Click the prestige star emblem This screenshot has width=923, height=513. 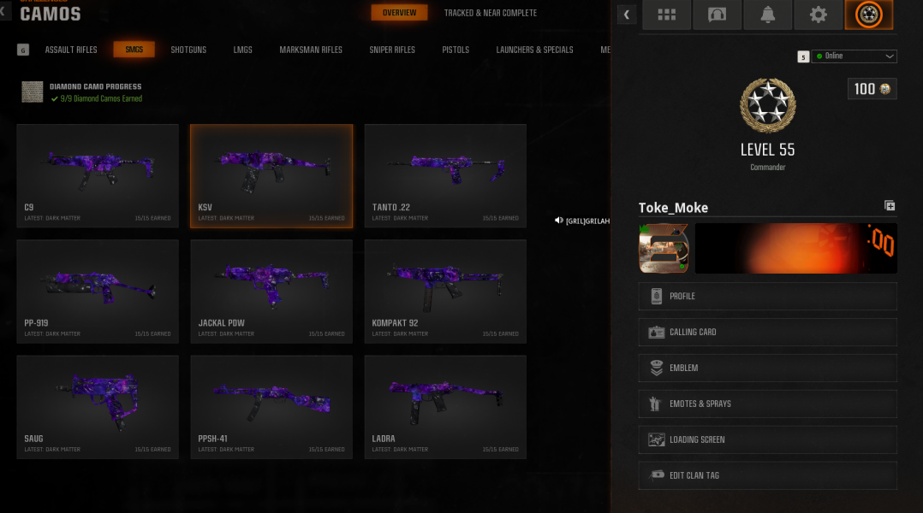pos(767,105)
